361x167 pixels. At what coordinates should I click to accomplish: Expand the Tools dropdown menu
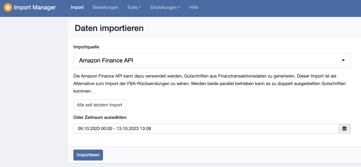tap(134, 7)
